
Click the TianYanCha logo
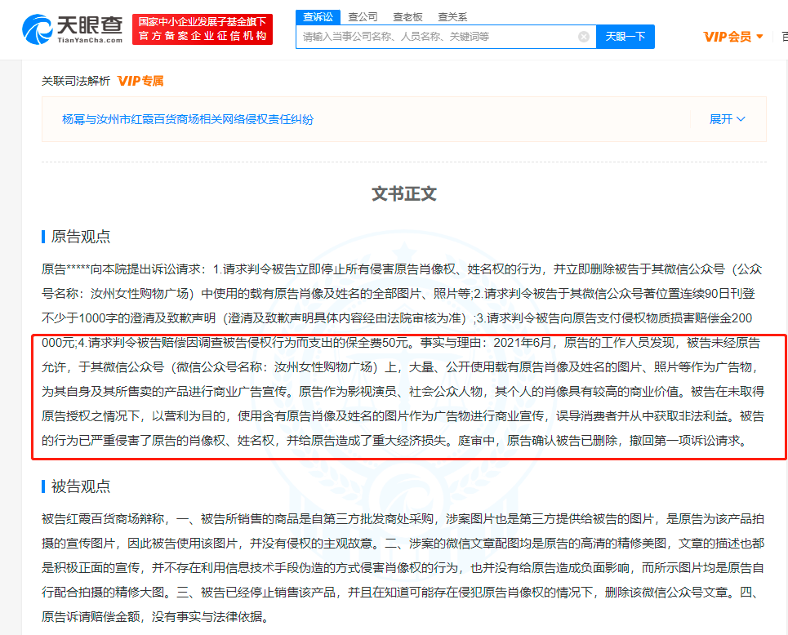(x=73, y=29)
